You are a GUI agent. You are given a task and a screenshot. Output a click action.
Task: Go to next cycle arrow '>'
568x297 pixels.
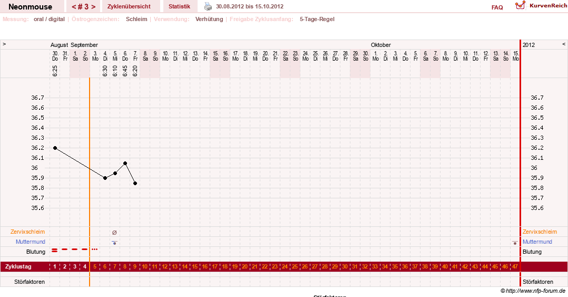93,6
